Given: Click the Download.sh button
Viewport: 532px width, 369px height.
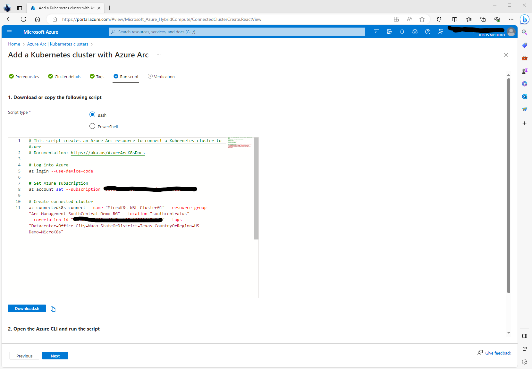Looking at the screenshot, I should coord(27,308).
